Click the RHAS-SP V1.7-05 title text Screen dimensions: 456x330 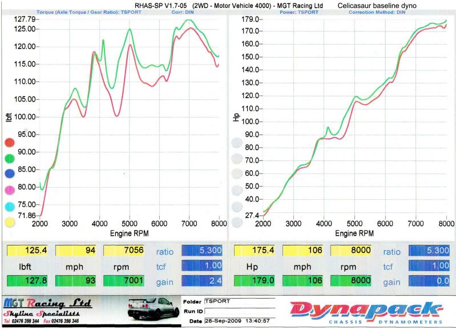point(160,6)
